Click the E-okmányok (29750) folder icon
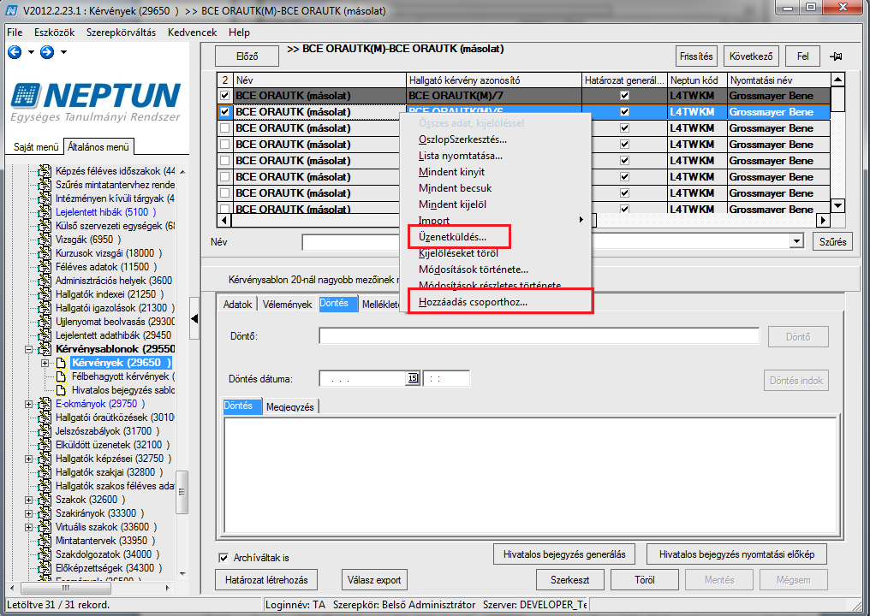 (x=45, y=404)
